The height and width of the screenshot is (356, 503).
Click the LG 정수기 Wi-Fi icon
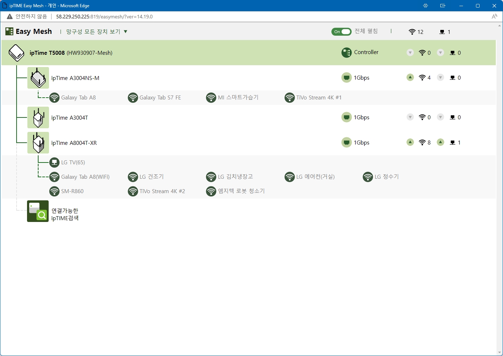coord(368,177)
